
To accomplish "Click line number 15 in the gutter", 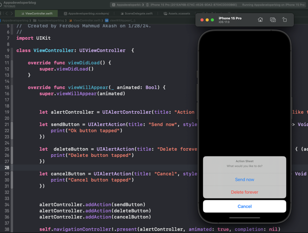I will [x=7, y=87].
